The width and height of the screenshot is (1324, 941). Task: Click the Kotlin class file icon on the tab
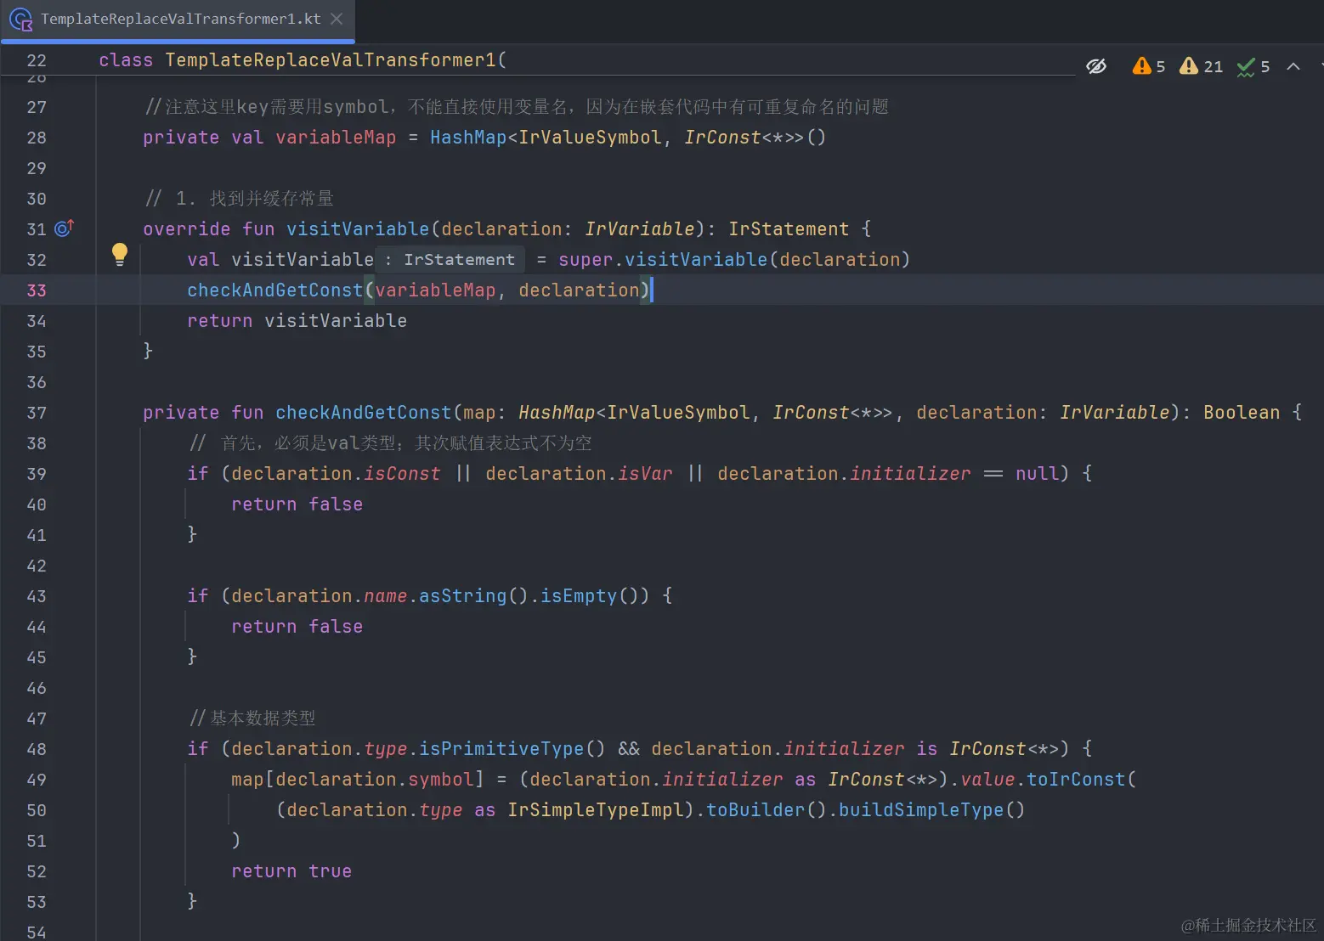pos(21,20)
